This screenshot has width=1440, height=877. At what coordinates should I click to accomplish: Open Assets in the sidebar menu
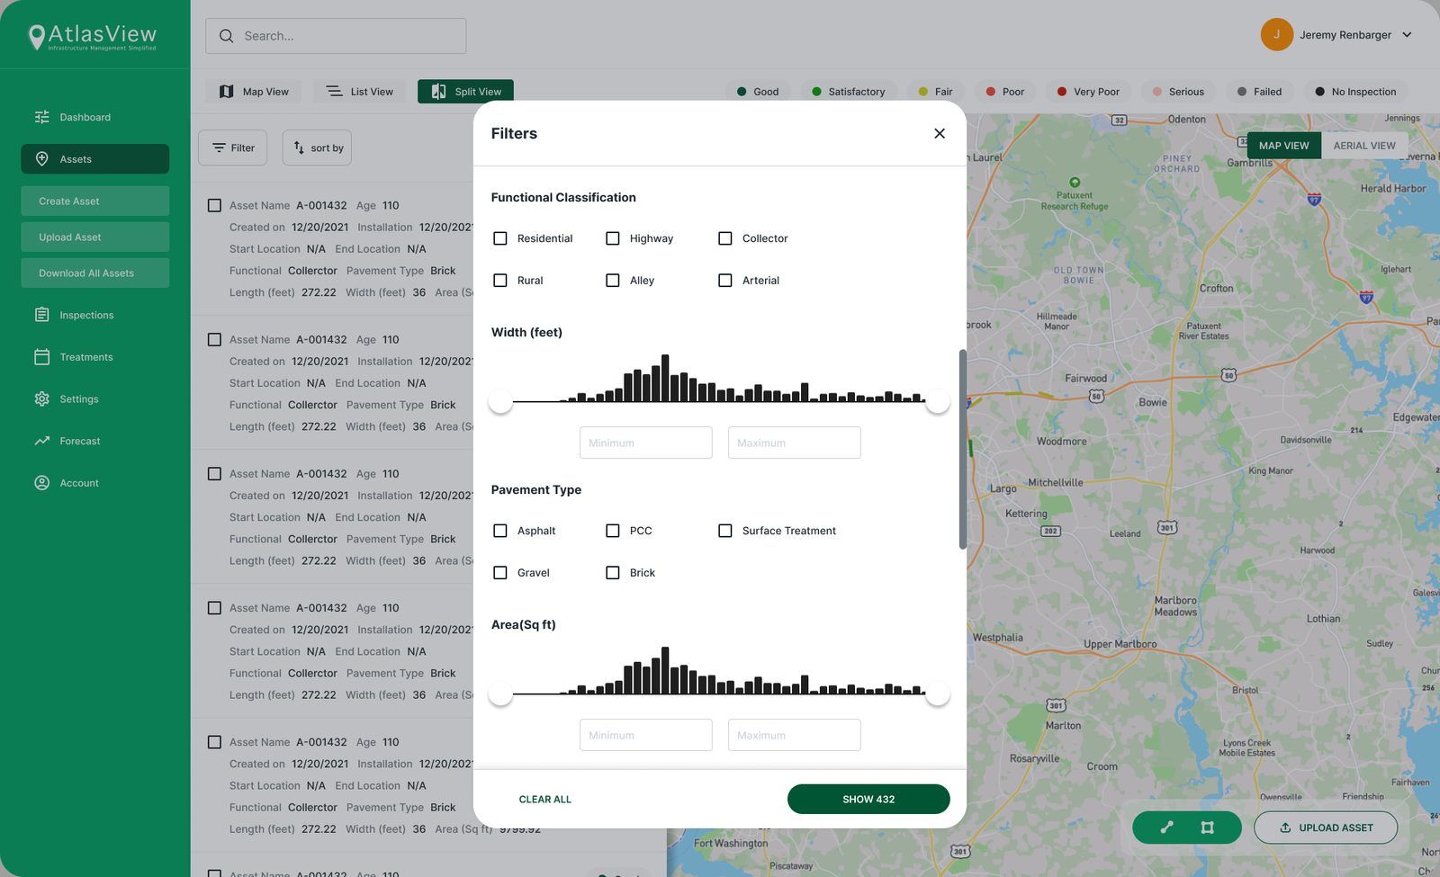coord(95,159)
